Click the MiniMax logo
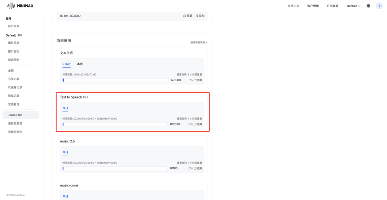 20,6
